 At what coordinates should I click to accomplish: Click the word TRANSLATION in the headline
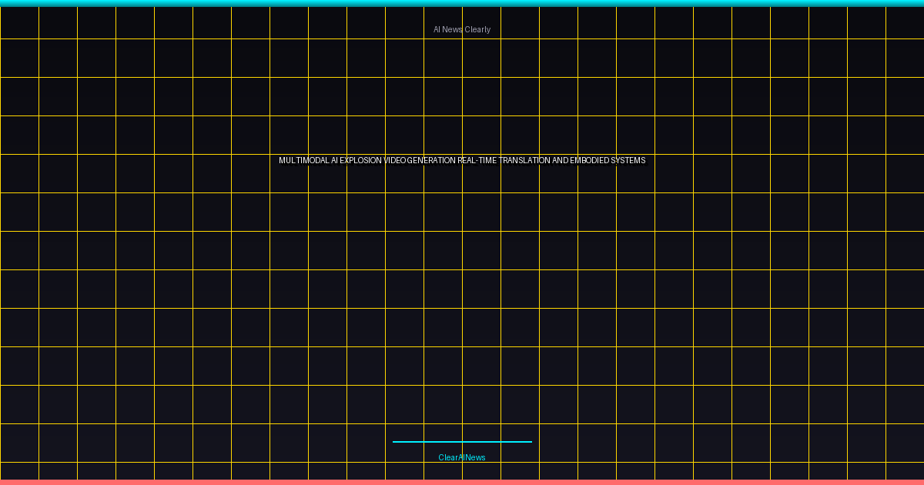tap(524, 161)
